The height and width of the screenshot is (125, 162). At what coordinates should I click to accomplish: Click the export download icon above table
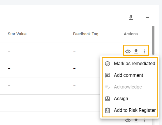tap(131, 18)
